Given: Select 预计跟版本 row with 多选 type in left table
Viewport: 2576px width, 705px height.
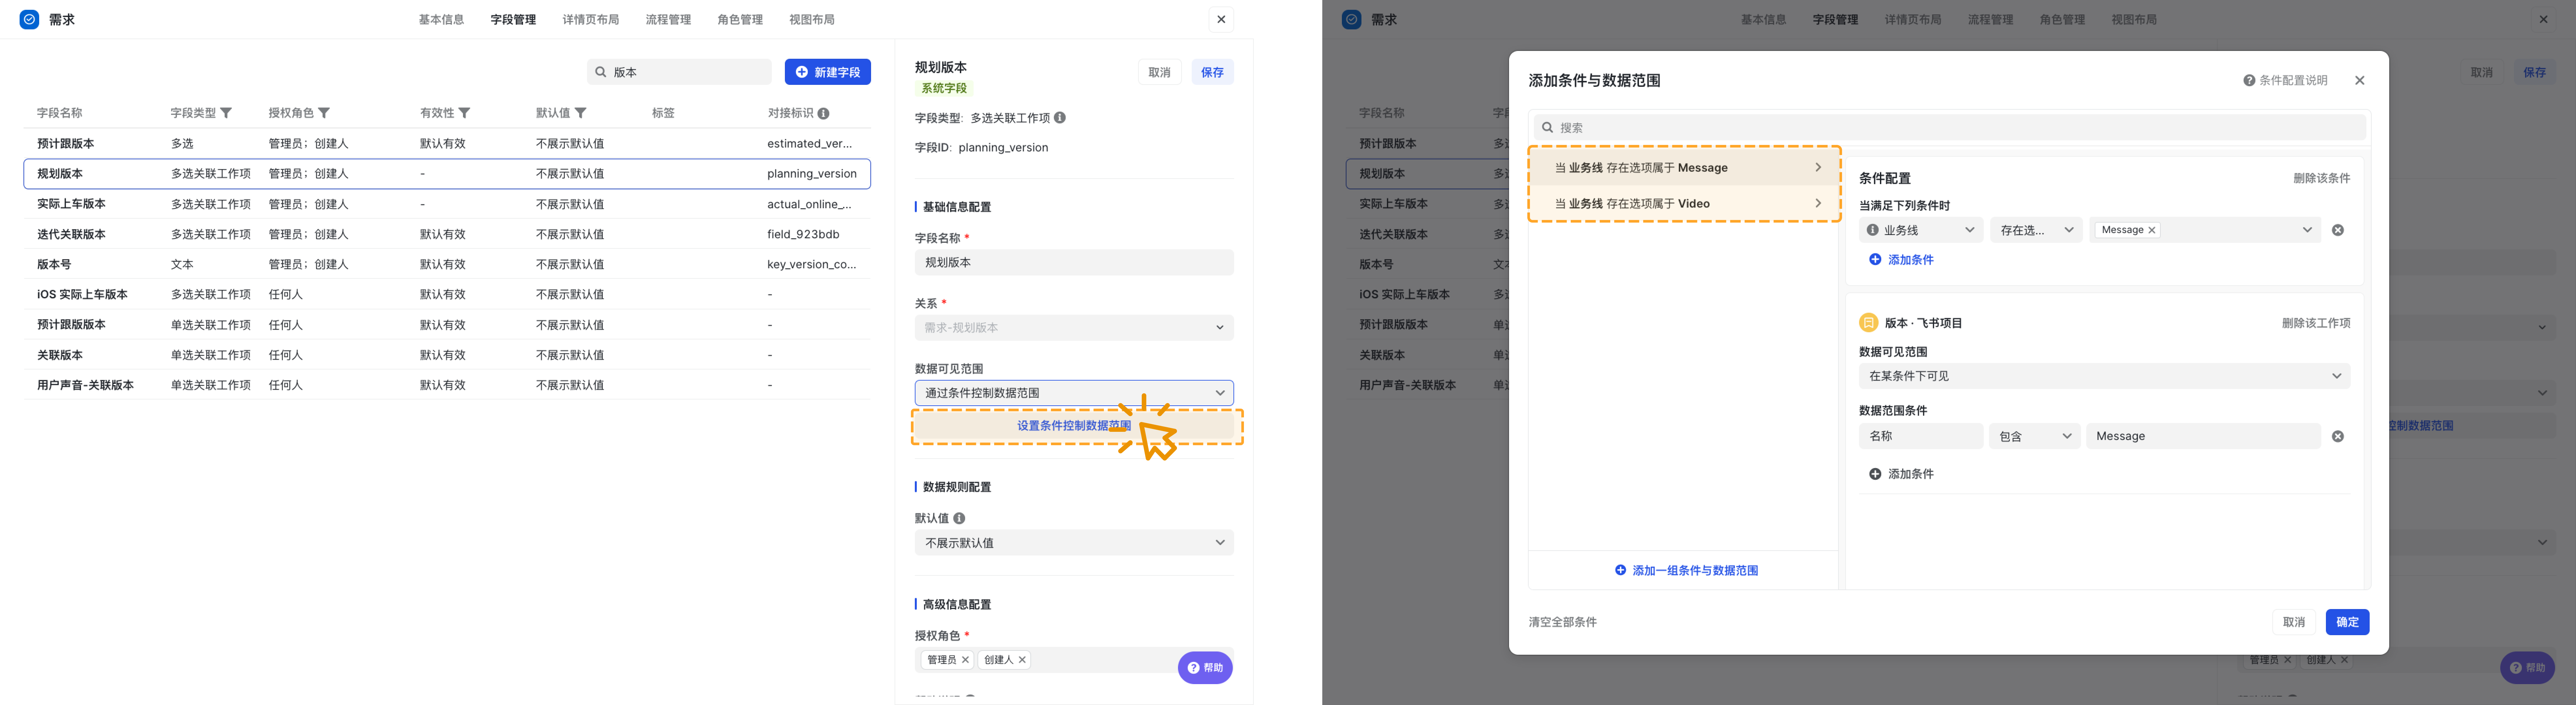Looking at the screenshot, I should coord(447,144).
